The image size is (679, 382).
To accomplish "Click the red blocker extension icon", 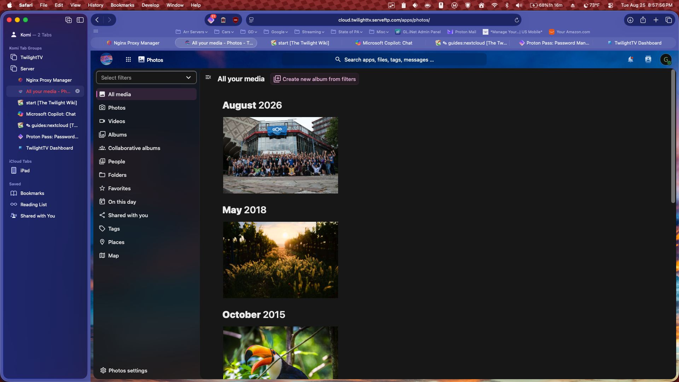I will tap(236, 20).
